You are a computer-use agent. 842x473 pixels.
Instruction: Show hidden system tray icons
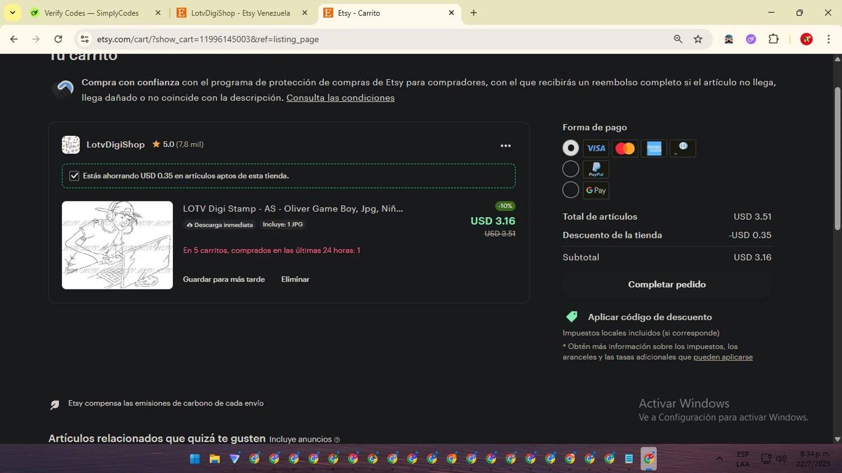pyautogui.click(x=720, y=459)
